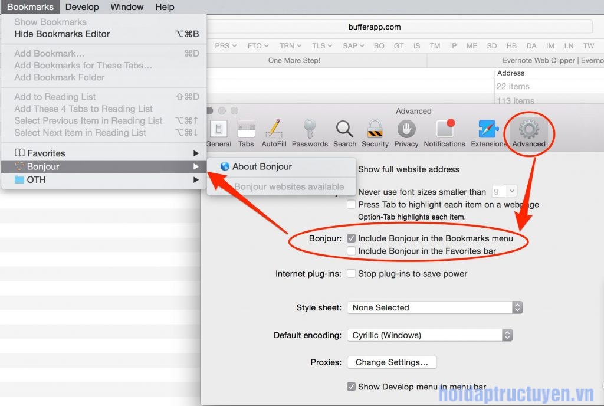Open the Develop menu in menu bar
This screenshot has height=406, width=604.
pos(82,7)
